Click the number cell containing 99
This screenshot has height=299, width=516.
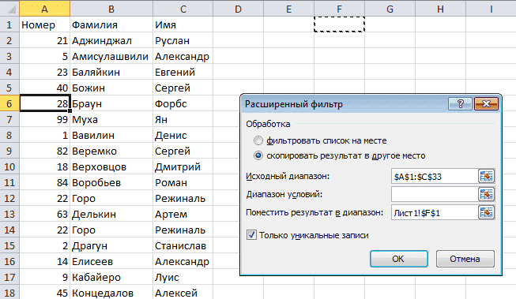point(45,119)
